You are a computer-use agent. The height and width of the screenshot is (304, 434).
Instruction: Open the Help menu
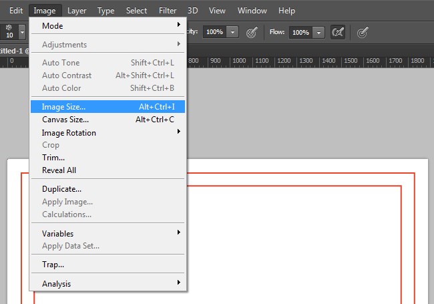(x=286, y=11)
